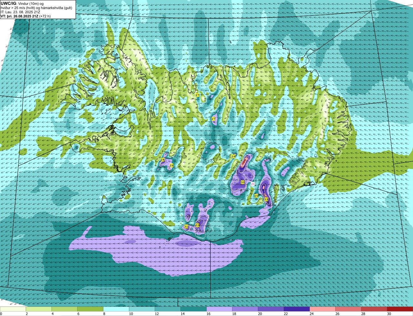Pick the 12–14 m/s teal legend swatch
This screenshot has height=316, width=413.
(x=168, y=309)
